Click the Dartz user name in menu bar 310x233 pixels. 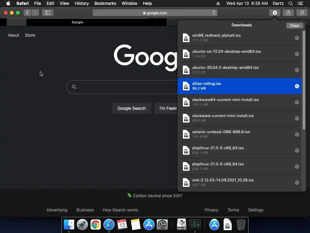[x=278, y=3]
